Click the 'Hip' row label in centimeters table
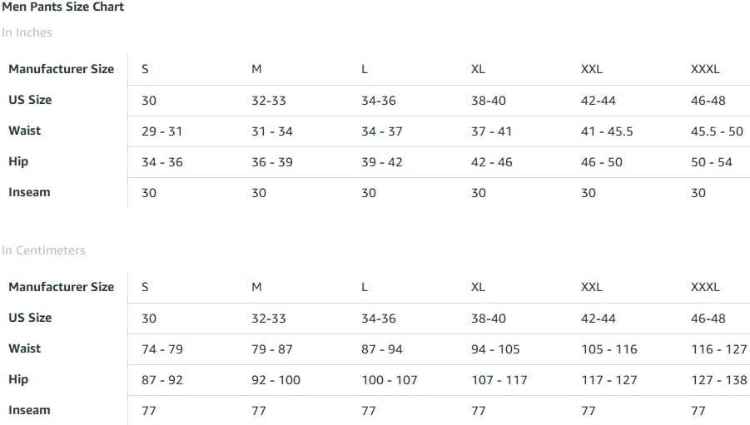 pyautogui.click(x=18, y=379)
